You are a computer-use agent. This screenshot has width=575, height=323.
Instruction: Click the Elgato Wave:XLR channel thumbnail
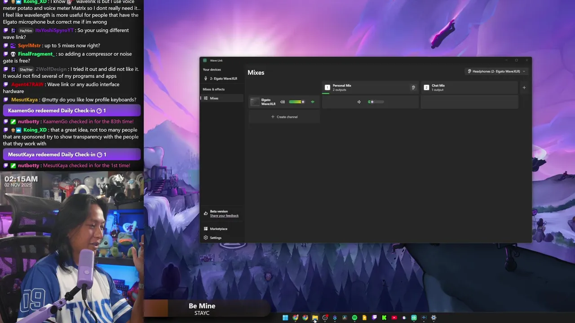[255, 102]
